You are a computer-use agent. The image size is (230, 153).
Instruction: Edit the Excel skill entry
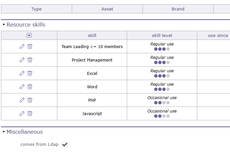coord(22,73)
